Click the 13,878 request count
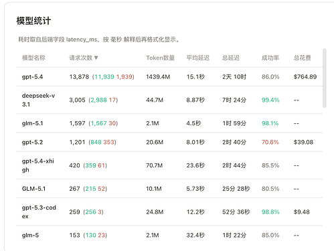The width and height of the screenshot is (334, 251). (79, 77)
